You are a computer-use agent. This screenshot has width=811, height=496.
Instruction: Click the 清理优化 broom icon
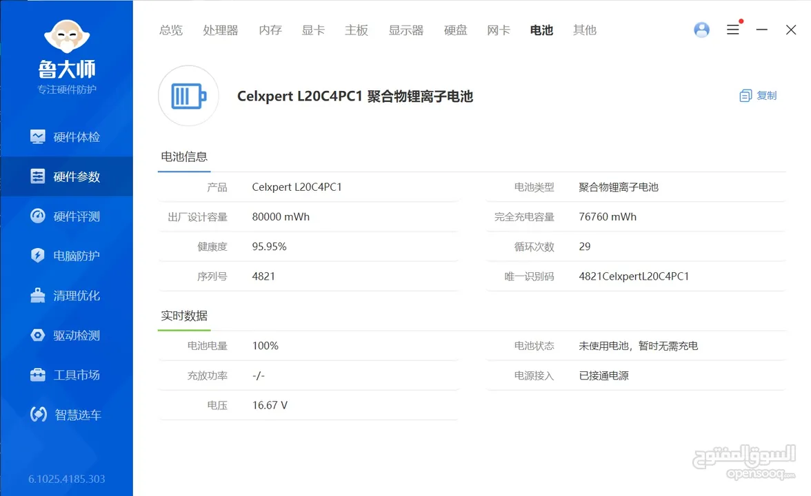[x=38, y=295]
